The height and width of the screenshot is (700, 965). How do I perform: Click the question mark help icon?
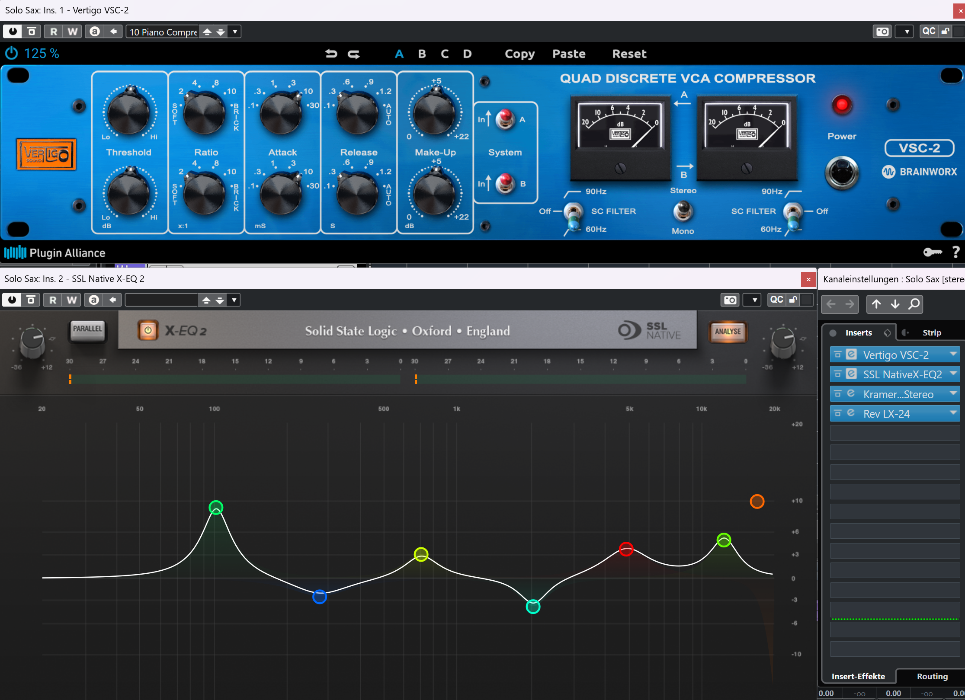click(x=955, y=252)
